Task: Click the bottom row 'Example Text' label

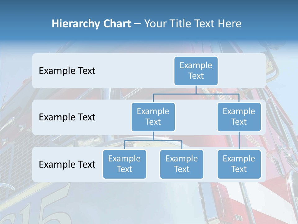Action: point(67,165)
